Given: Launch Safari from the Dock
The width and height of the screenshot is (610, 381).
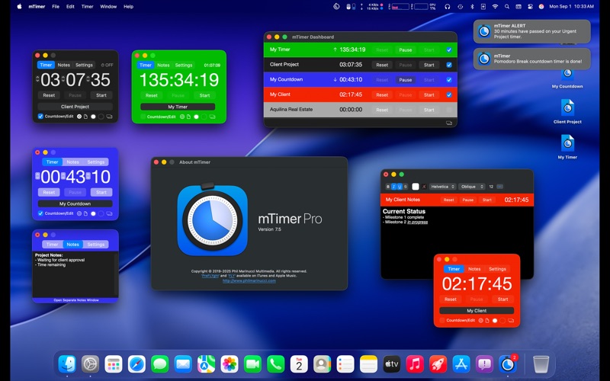Looking at the screenshot, I should 137,364.
